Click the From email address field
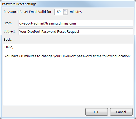Viewport: 136px width, 119px height. pyautogui.click(x=76, y=23)
